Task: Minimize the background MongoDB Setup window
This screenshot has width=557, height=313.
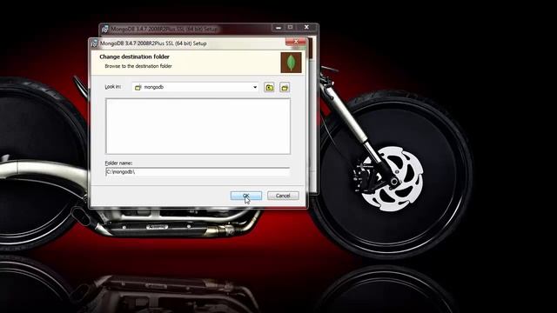Action: tap(278, 27)
